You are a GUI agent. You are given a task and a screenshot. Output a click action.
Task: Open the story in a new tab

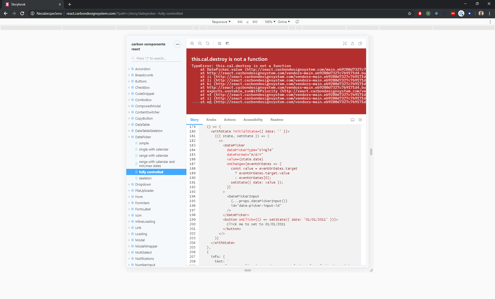352,43
